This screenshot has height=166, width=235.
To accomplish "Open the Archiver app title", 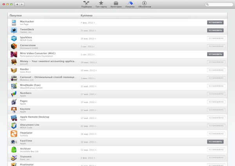I will point(25,148).
